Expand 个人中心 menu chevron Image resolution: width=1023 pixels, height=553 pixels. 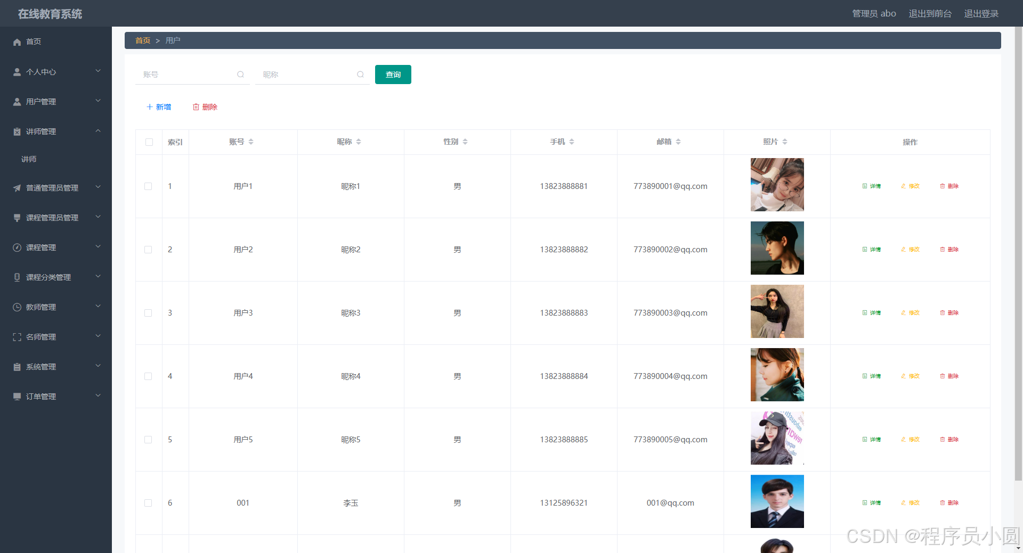(98, 71)
